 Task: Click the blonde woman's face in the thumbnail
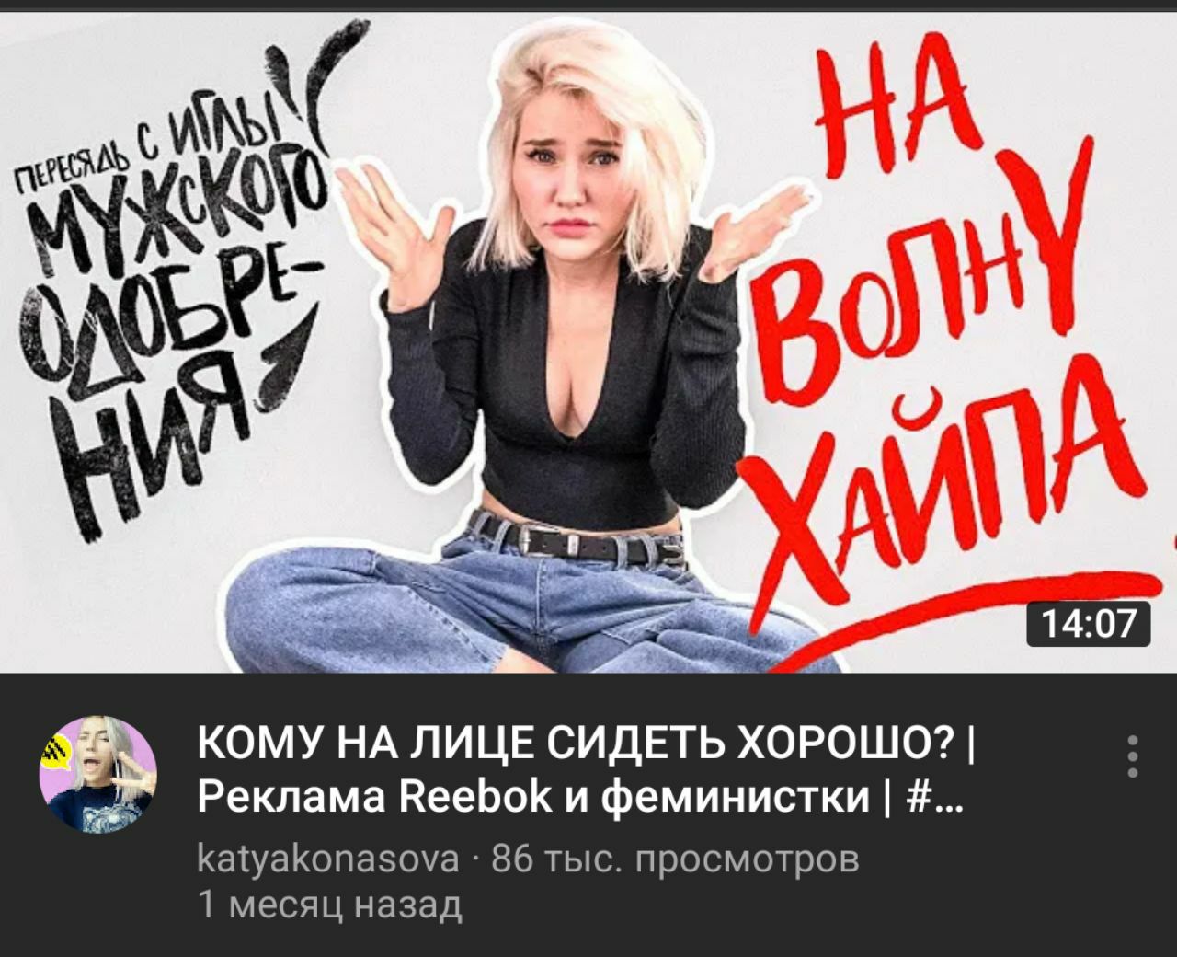pos(572,179)
